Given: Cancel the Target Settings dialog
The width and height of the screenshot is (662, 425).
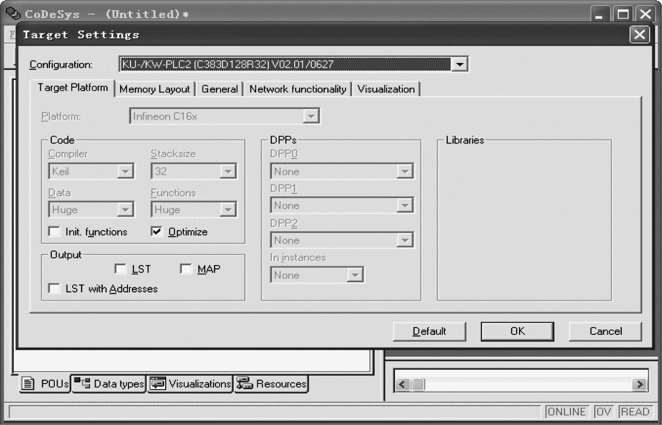Looking at the screenshot, I should click(x=605, y=331).
